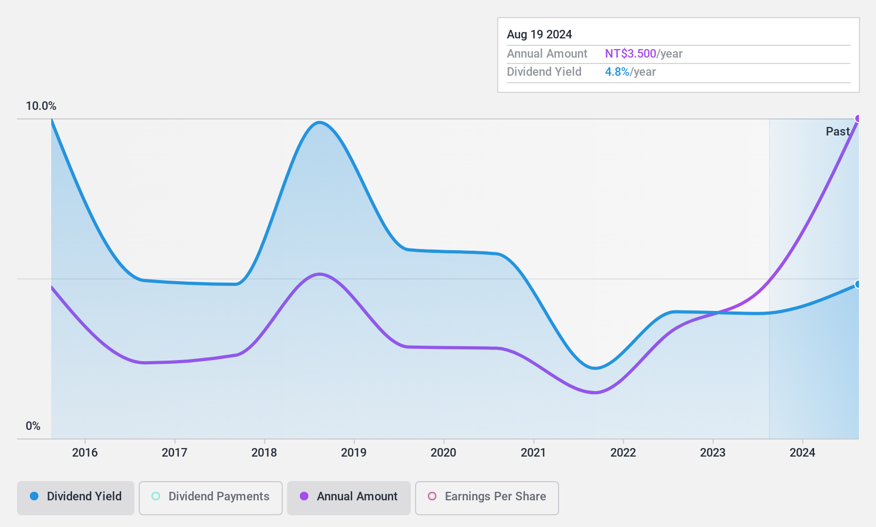Image resolution: width=876 pixels, height=527 pixels.
Task: Click the Dividend Yield tooltip row label
Action: tap(544, 72)
